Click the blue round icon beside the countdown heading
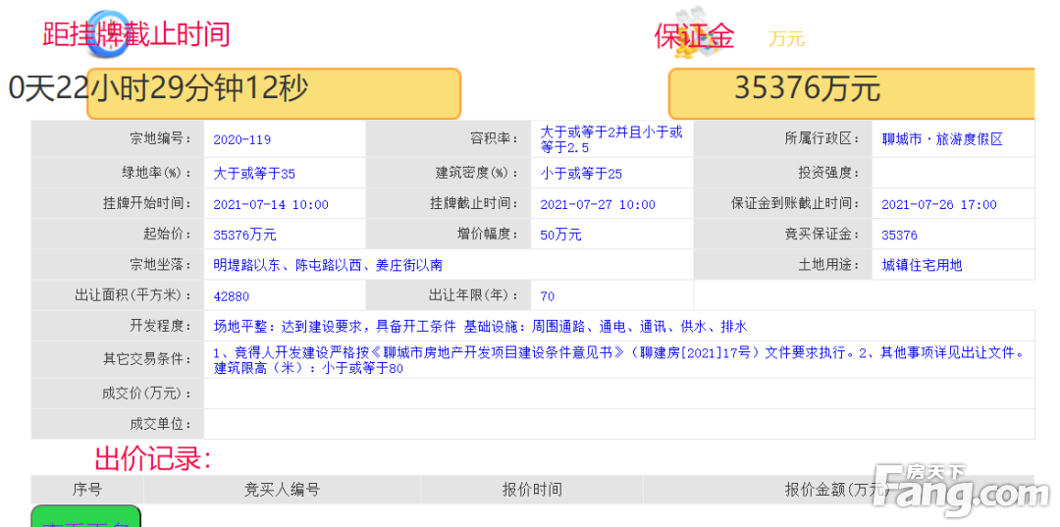The image size is (1060, 527). (107, 36)
